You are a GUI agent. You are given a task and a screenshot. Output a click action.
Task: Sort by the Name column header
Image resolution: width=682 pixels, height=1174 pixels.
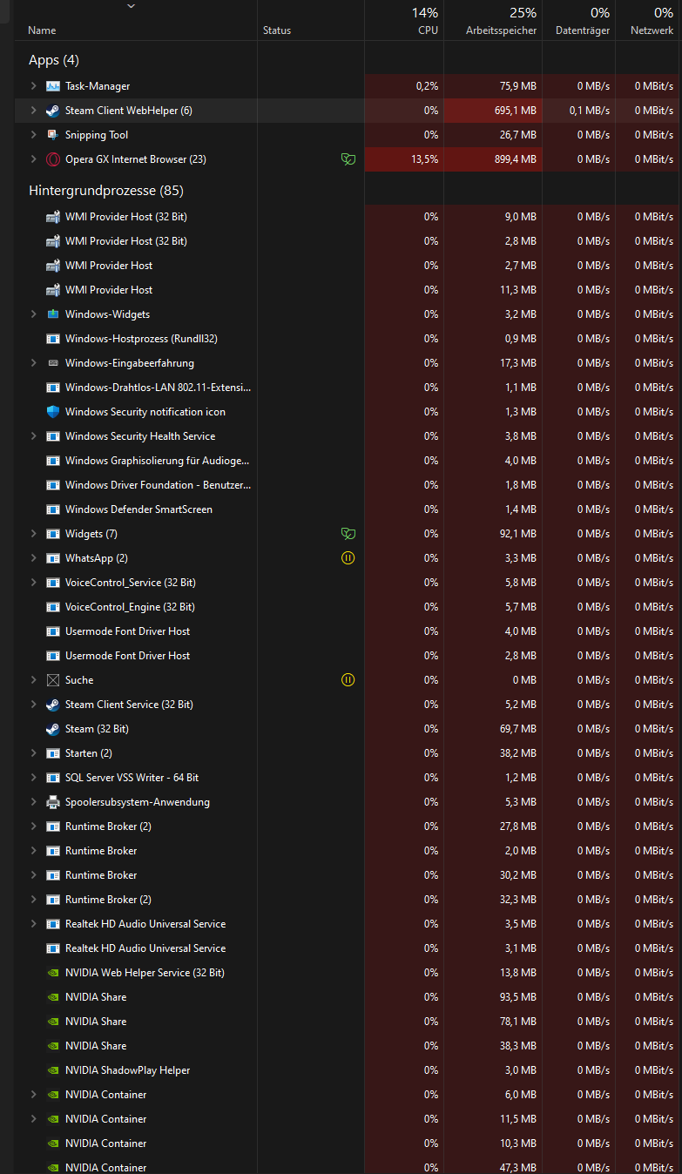coord(42,30)
